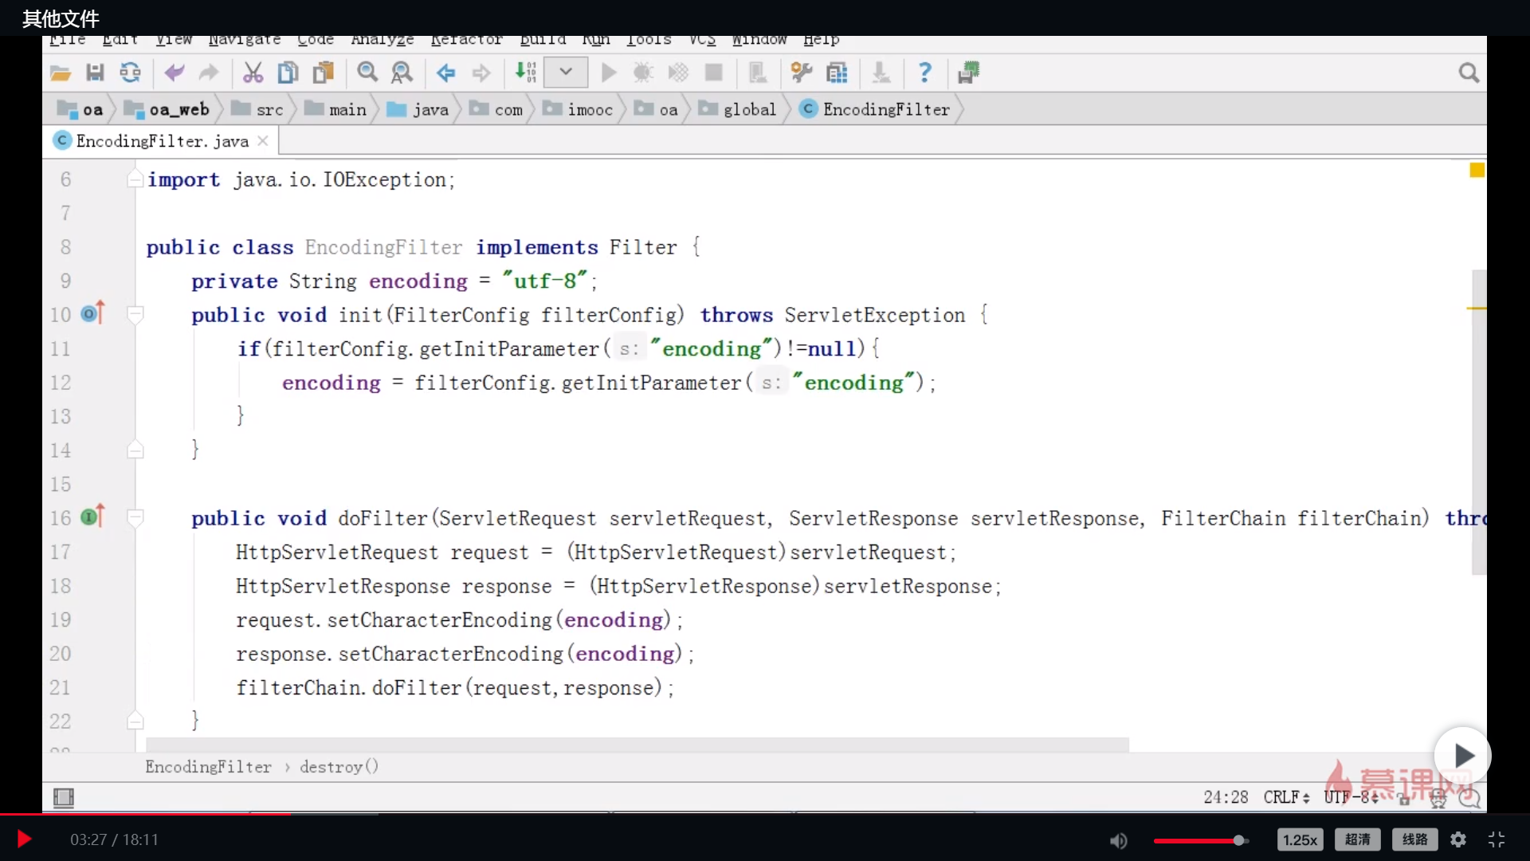Image resolution: width=1530 pixels, height=861 pixels.
Task: Open the File menu
Action: pyautogui.click(x=67, y=40)
